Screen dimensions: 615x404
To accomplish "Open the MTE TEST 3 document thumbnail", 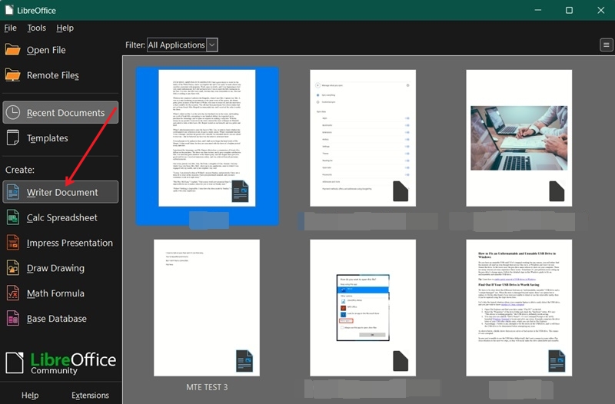I will [207, 307].
